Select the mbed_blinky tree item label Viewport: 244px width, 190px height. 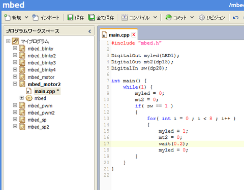pyautogui.click(x=41, y=49)
